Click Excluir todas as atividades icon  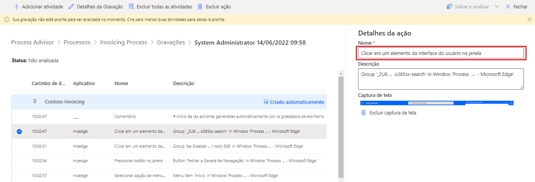click(131, 7)
